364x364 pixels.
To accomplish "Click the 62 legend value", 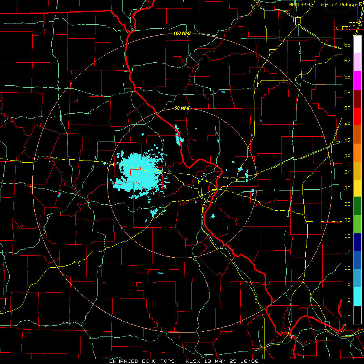I will (x=347, y=61).
